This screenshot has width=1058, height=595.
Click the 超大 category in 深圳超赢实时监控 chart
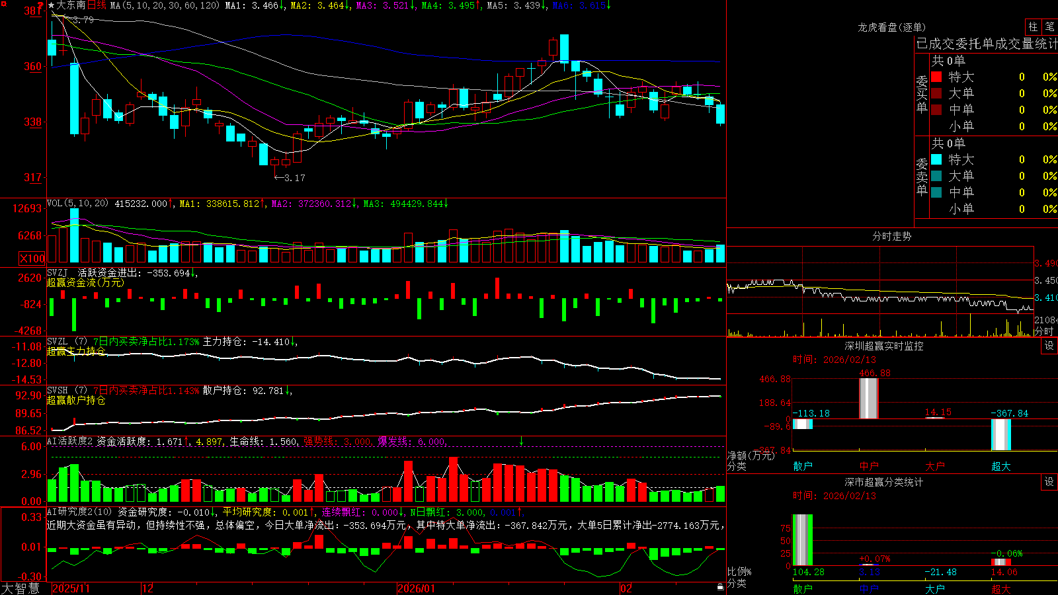point(1001,466)
